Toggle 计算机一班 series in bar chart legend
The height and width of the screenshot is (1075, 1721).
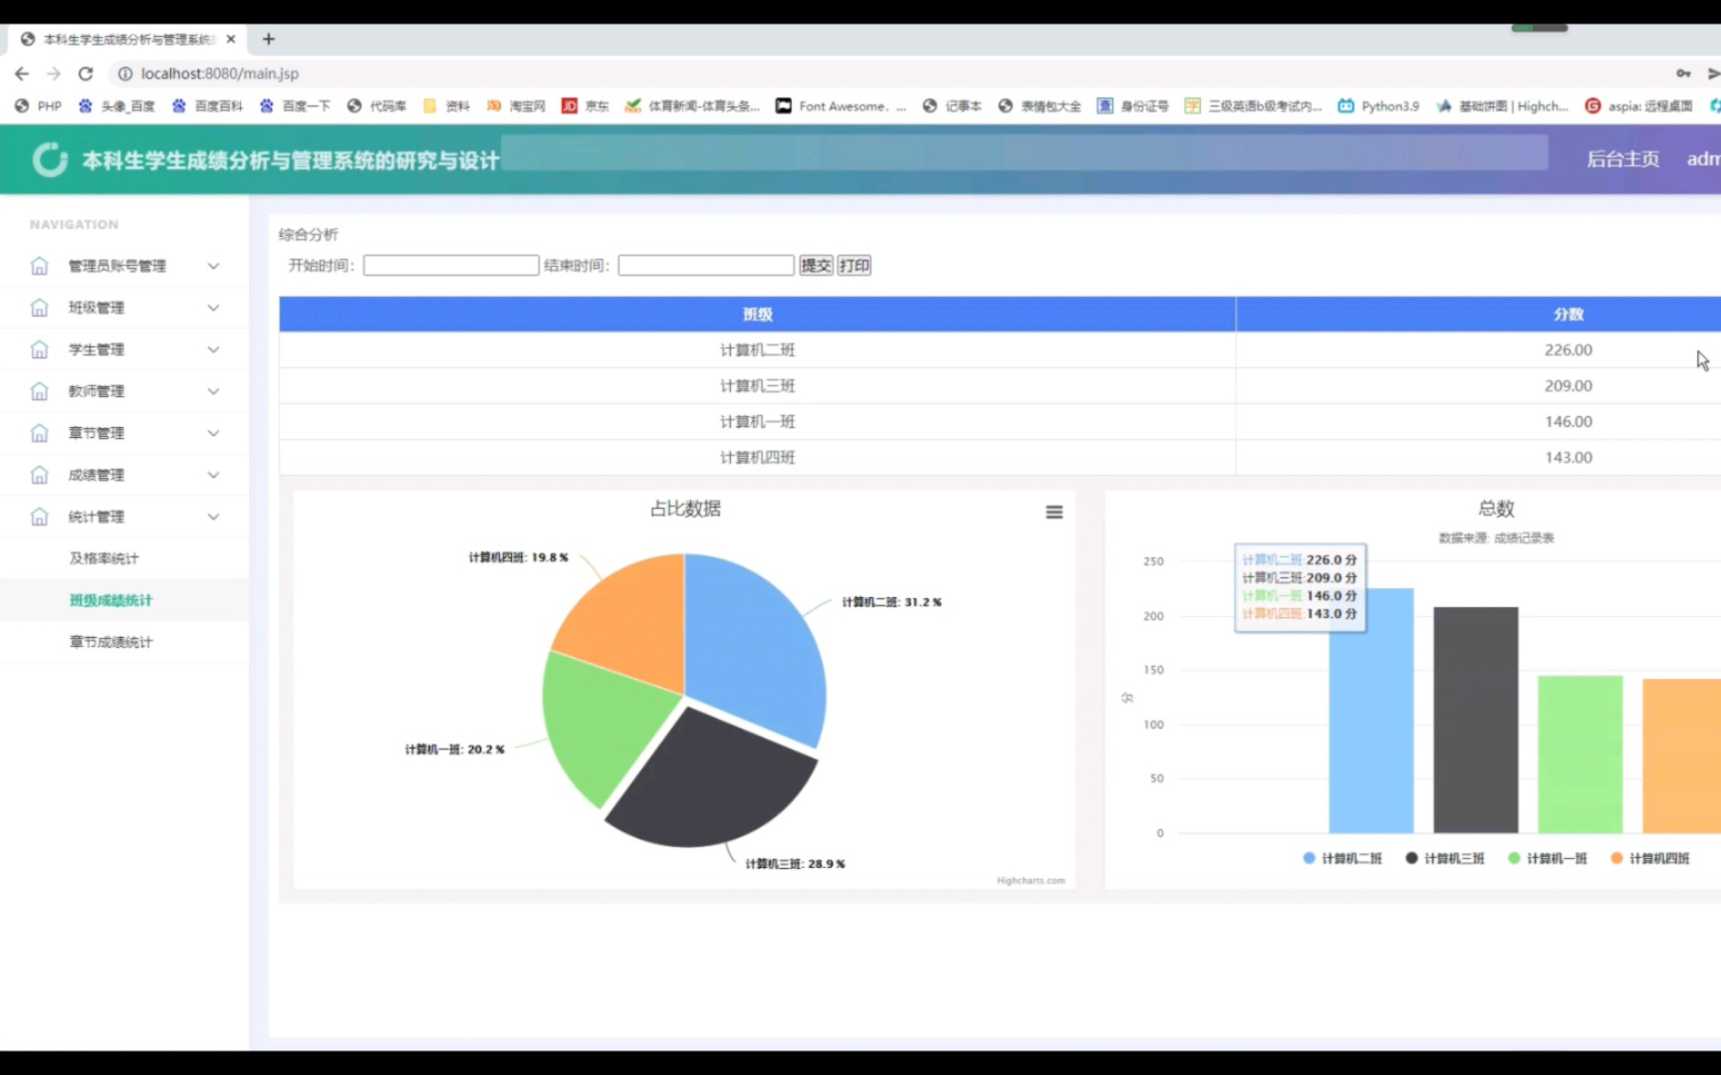point(1548,858)
